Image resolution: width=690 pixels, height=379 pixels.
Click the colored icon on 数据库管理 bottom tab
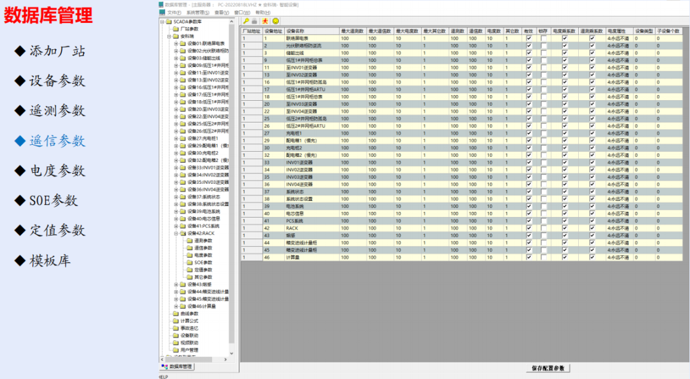[165, 366]
